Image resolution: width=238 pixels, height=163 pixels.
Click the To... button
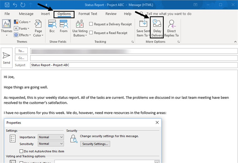pos(21,51)
